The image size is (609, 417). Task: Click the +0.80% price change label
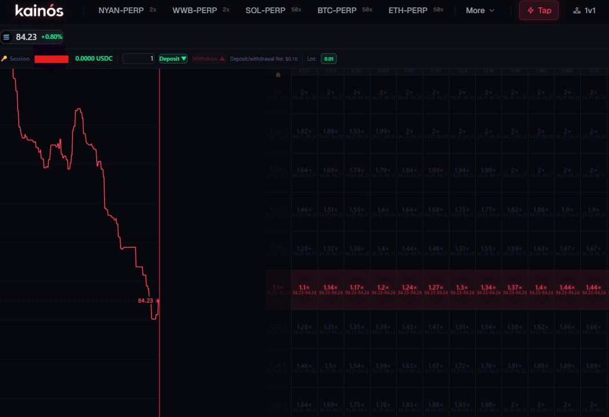[51, 37]
